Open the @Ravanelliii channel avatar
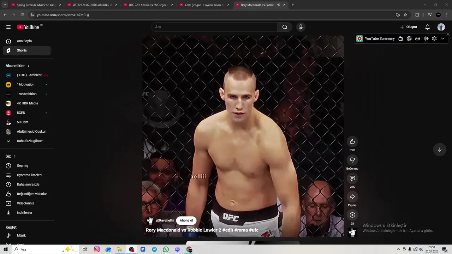Screen dimensions: 452x254 pos(150,220)
